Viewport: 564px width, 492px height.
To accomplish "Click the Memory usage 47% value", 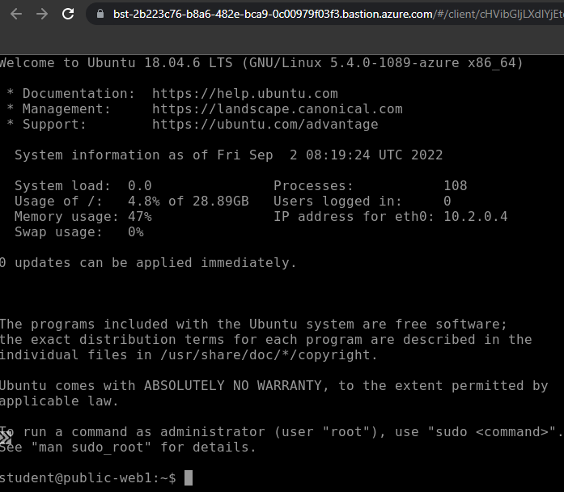I will (x=139, y=216).
